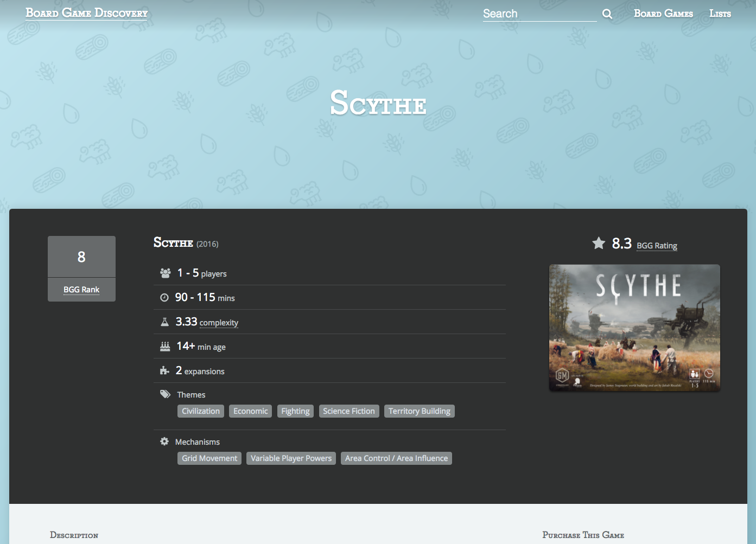Screen dimensions: 756x544
Task: Select the Science Fiction theme tag
Action: 349,411
